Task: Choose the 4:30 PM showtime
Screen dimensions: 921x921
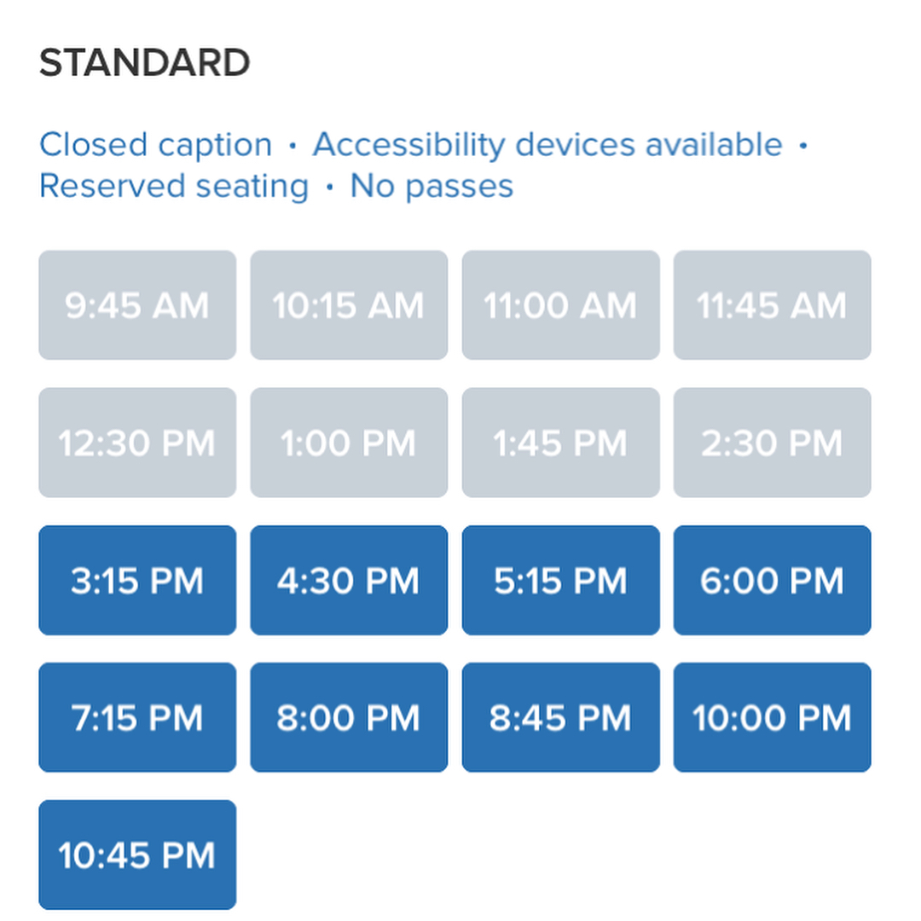Action: (349, 581)
